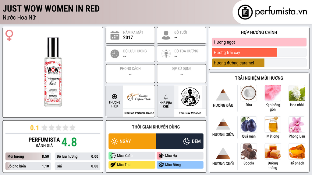Click the clock icon for Độ lưu hương
Image resolution: width=312 pixels, height=175 pixels.
tap(115, 54)
